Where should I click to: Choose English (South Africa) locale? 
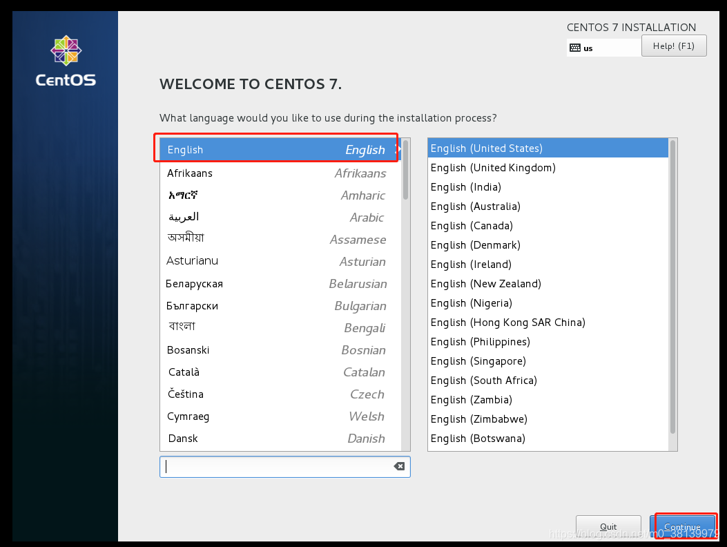[x=548, y=381]
